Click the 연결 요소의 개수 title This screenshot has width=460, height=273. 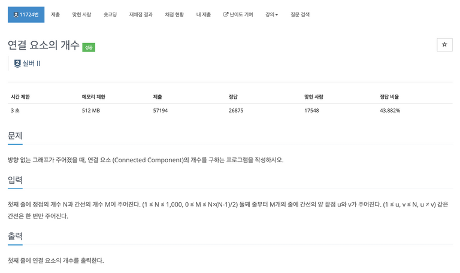pyautogui.click(x=43, y=45)
